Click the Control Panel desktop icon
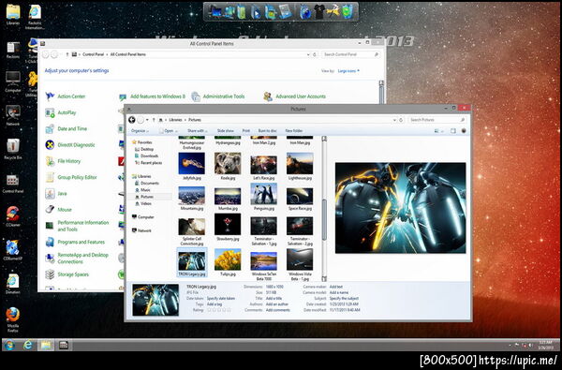The height and width of the screenshot is (370, 562). [13, 183]
